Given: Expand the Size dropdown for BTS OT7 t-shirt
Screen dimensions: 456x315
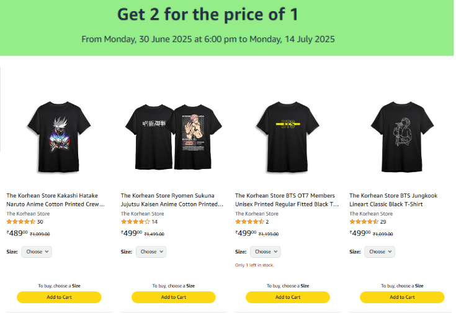Looking at the screenshot, I should point(265,252).
